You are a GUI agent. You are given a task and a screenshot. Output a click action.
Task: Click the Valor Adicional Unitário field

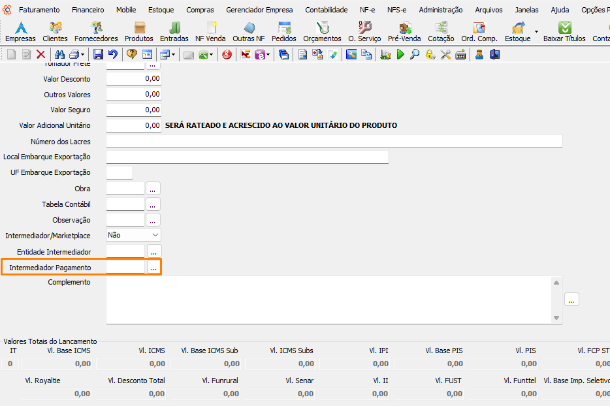click(x=133, y=125)
